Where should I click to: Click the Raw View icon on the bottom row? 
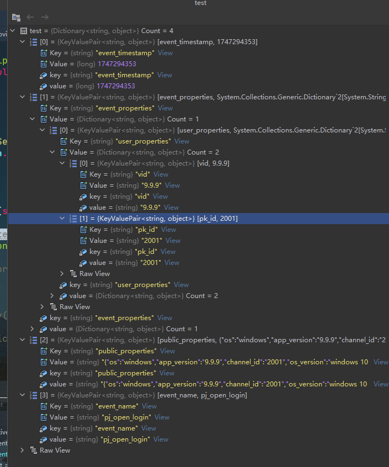tap(34, 450)
